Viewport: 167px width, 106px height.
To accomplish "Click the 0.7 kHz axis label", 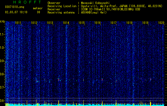I will (2, 87).
